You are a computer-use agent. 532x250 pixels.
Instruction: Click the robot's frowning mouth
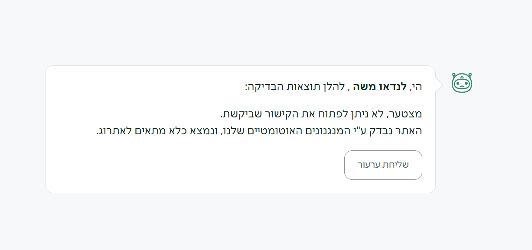[x=462, y=87]
